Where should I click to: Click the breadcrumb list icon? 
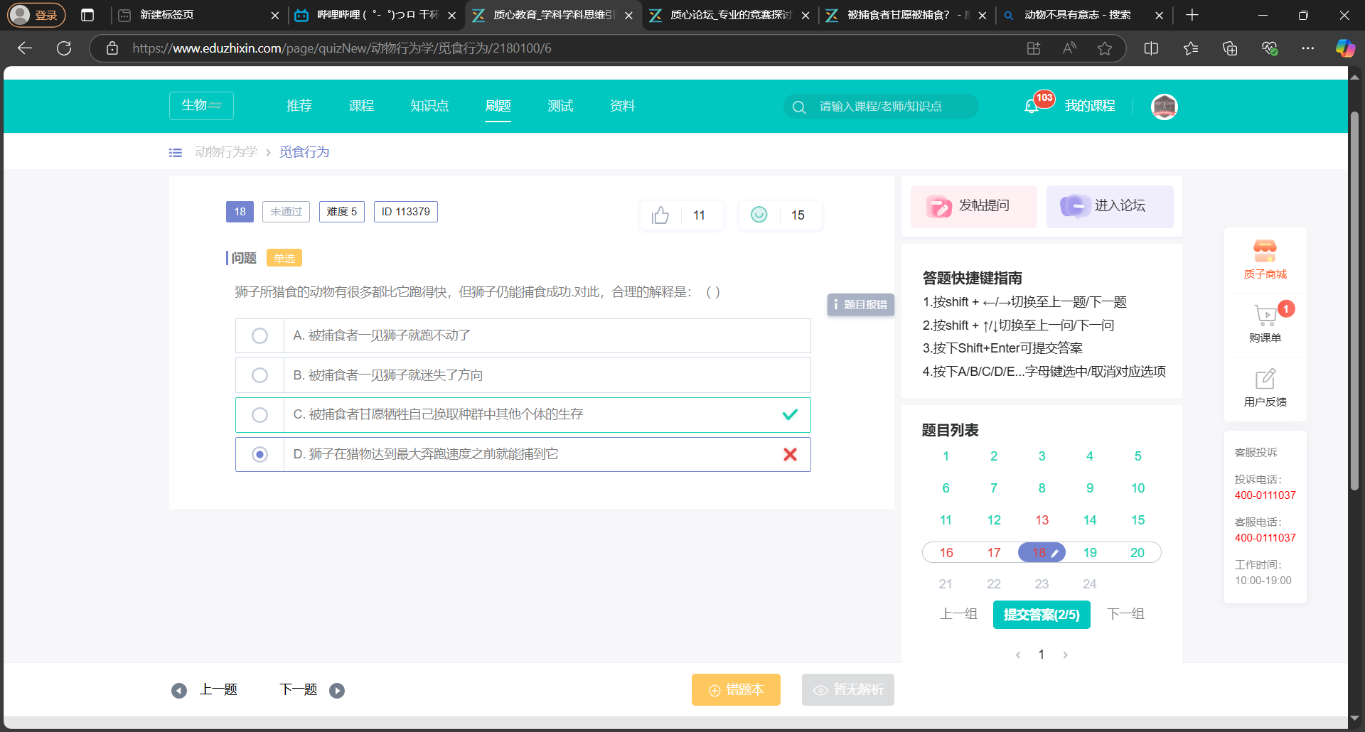pos(176,152)
